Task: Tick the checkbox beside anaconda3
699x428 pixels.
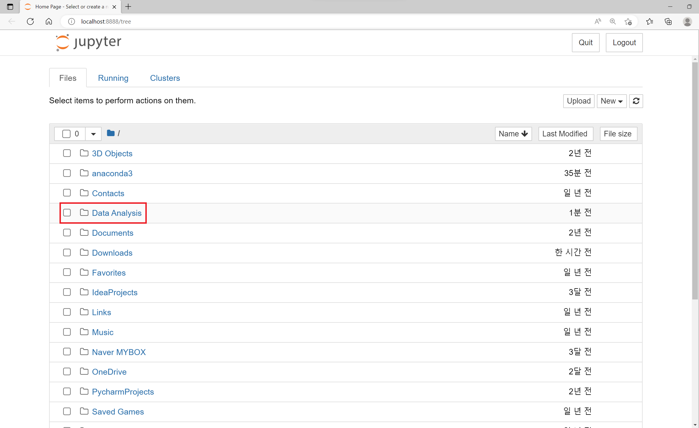Action: coord(67,173)
